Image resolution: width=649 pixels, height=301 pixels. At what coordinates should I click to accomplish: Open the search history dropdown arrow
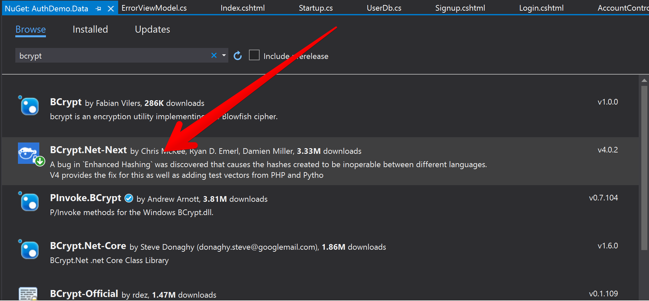pos(224,55)
